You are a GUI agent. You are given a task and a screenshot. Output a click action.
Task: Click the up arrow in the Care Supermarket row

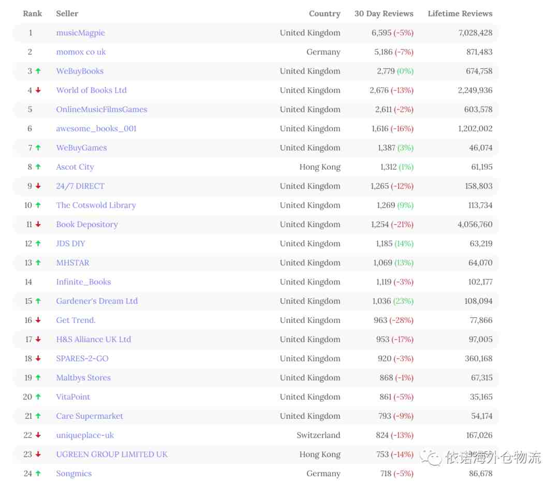(x=38, y=416)
